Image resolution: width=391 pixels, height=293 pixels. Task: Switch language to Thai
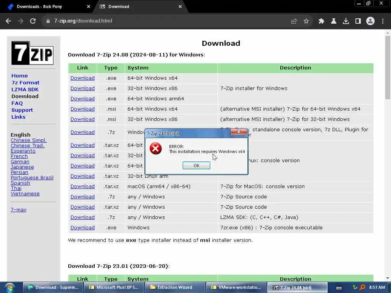point(16,188)
